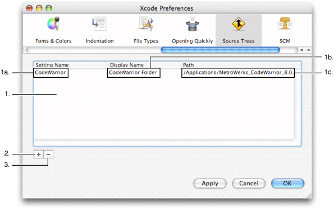Click the Opening Quickly top hat icon

(x=192, y=24)
